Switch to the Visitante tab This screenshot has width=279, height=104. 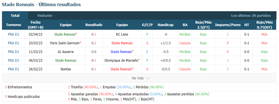45,15
